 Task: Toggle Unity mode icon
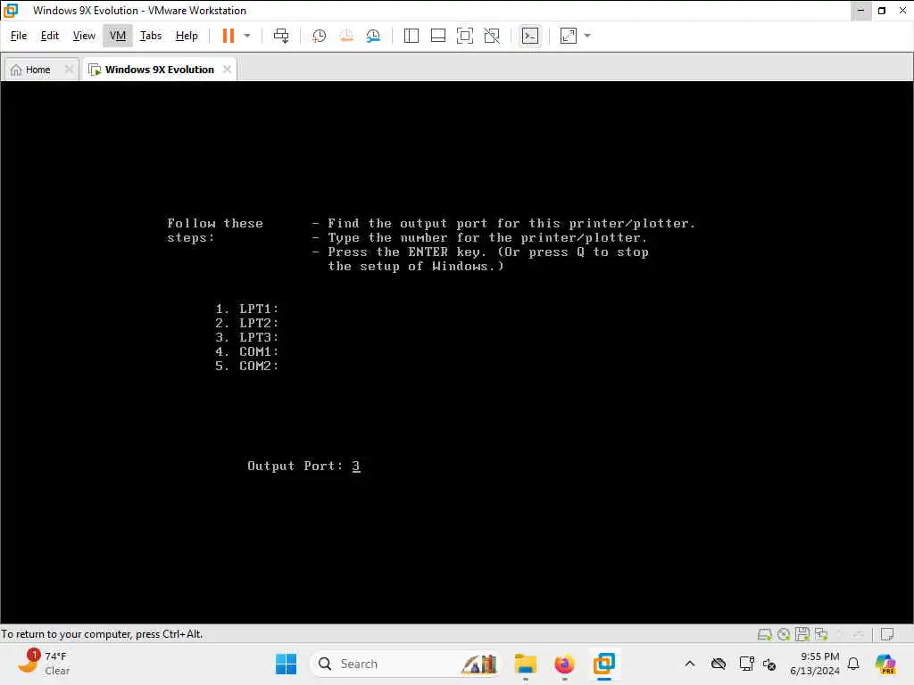click(x=492, y=36)
